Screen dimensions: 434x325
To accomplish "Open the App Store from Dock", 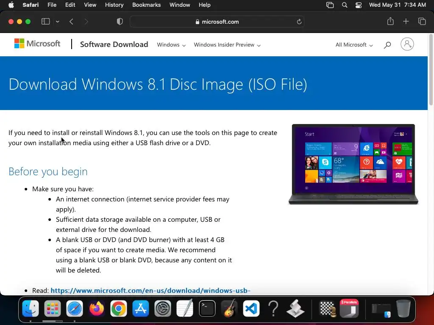I will (x=141, y=308).
